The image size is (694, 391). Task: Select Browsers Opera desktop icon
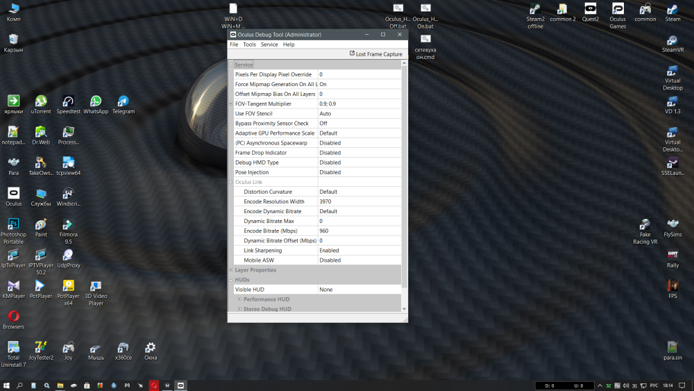click(13, 320)
